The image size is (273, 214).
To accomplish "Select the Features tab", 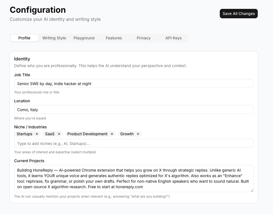I will pyautogui.click(x=114, y=38).
